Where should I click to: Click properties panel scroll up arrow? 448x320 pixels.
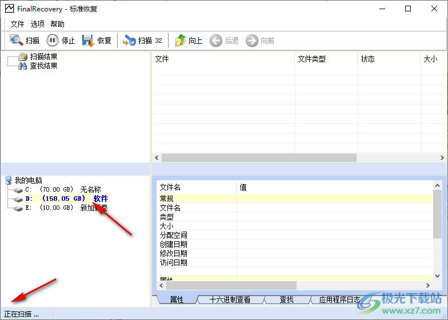pyautogui.click(x=437, y=185)
